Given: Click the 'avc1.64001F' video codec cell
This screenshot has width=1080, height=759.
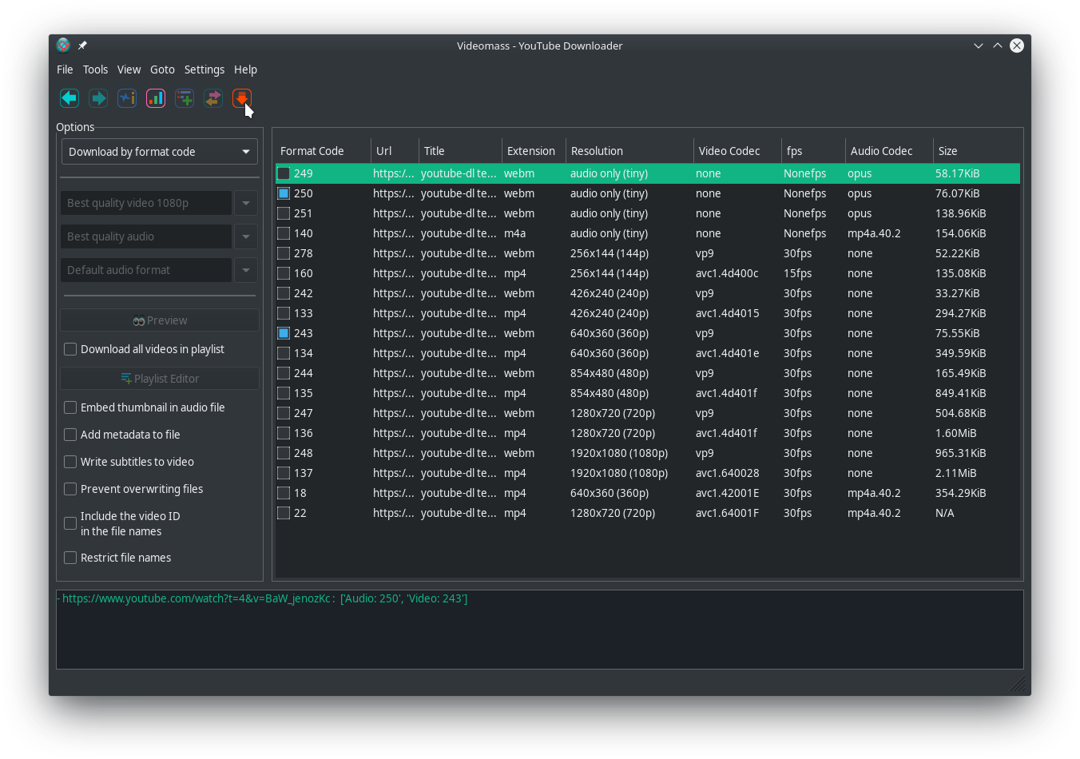Looking at the screenshot, I should [x=727, y=513].
